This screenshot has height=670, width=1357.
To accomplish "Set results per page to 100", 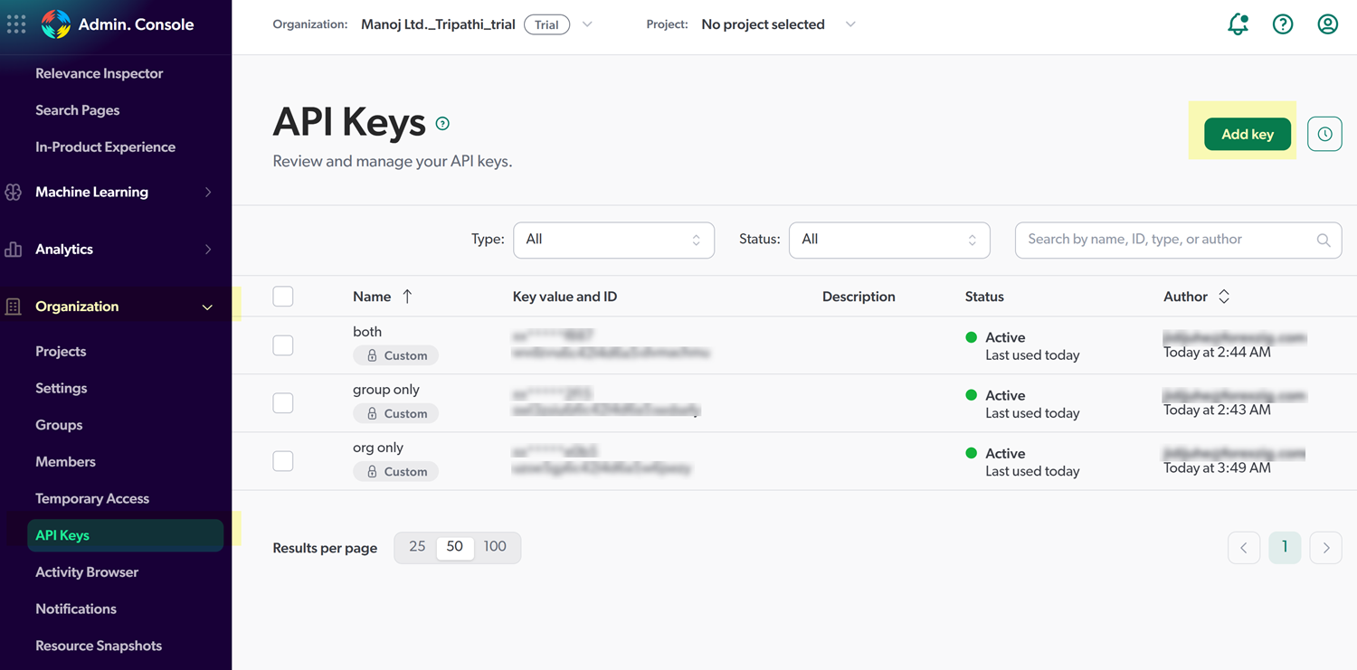I will (495, 547).
